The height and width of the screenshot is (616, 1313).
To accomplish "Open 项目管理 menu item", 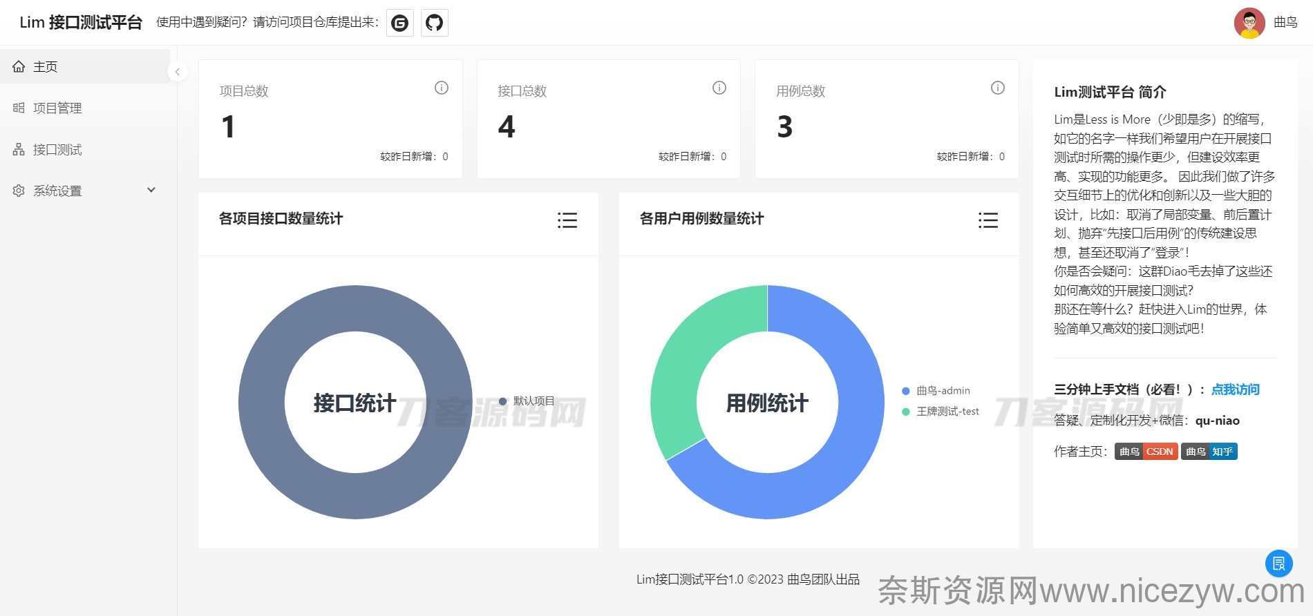I will pos(85,108).
